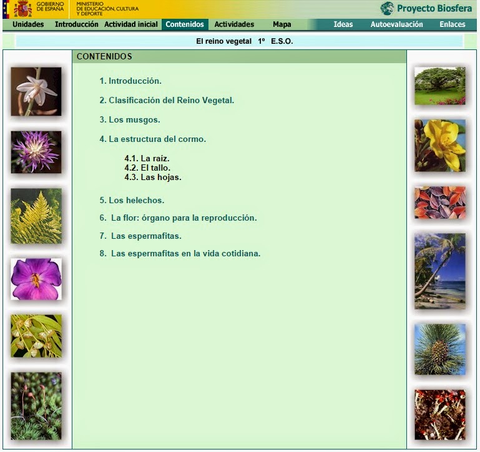The image size is (480, 452).
Task: Click the spiky purple thistle flower thumbnail
Action: coord(36,152)
